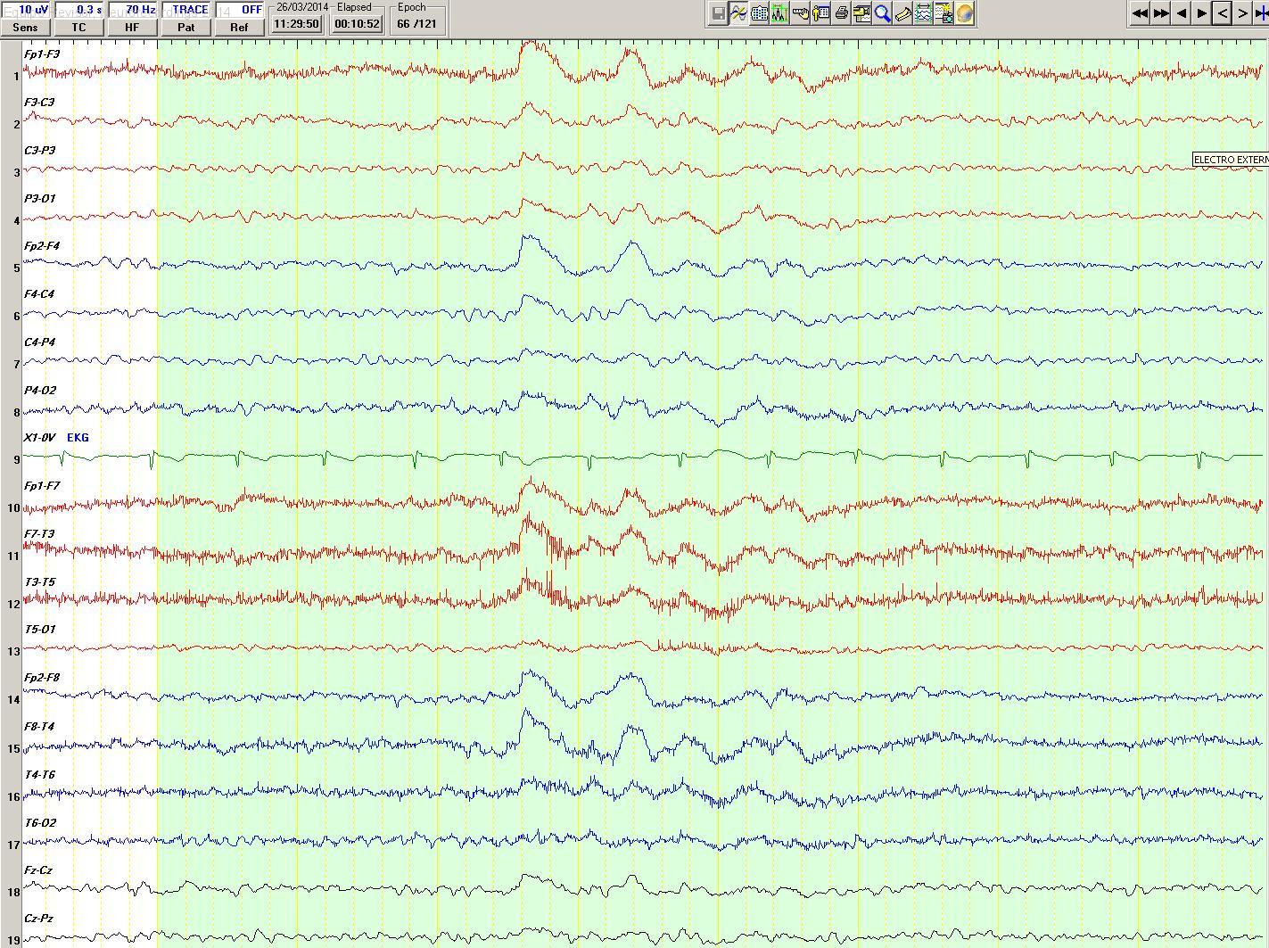Click the 11:29:50 recording time button
This screenshot has width=1269, height=948.
click(296, 24)
